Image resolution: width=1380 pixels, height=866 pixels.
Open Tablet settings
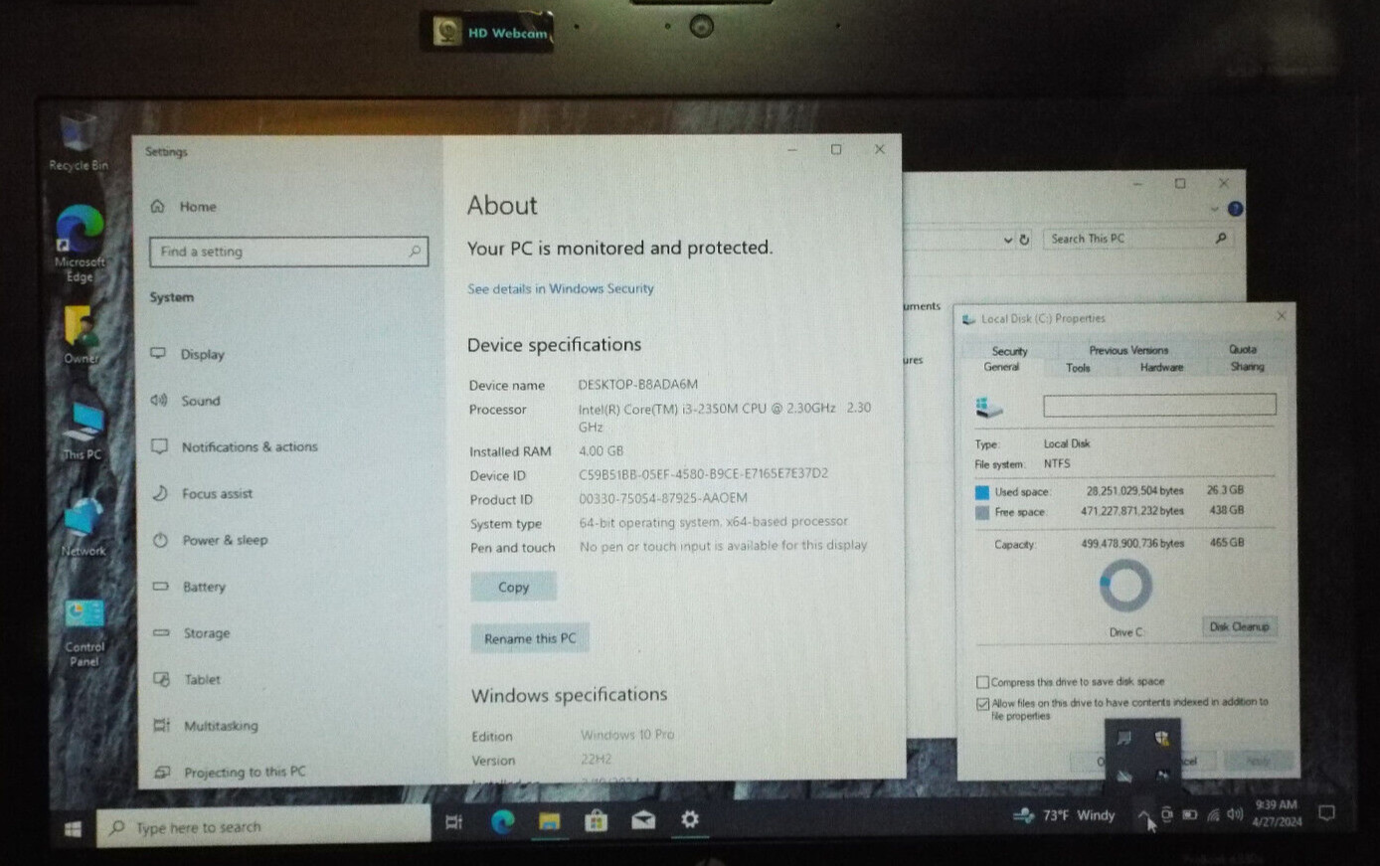(187, 679)
